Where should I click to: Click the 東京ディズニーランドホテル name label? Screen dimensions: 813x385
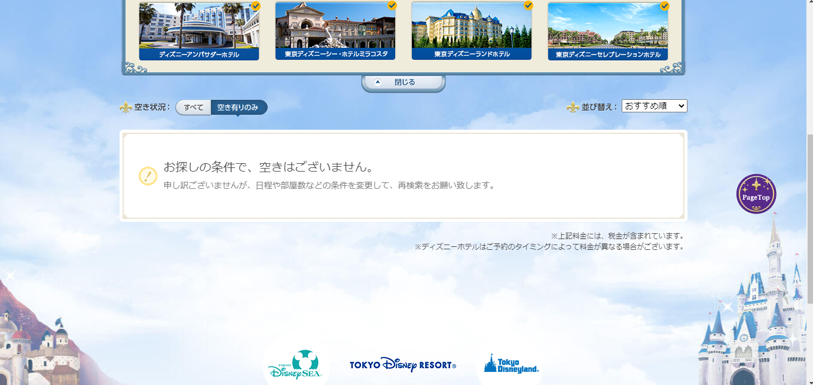472,54
